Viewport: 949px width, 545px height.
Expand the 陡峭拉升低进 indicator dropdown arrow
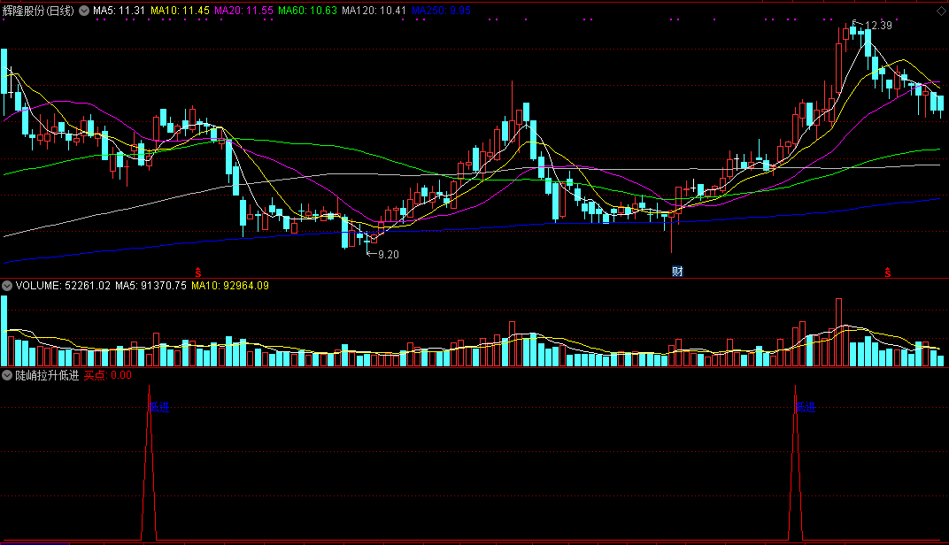tap(7, 375)
